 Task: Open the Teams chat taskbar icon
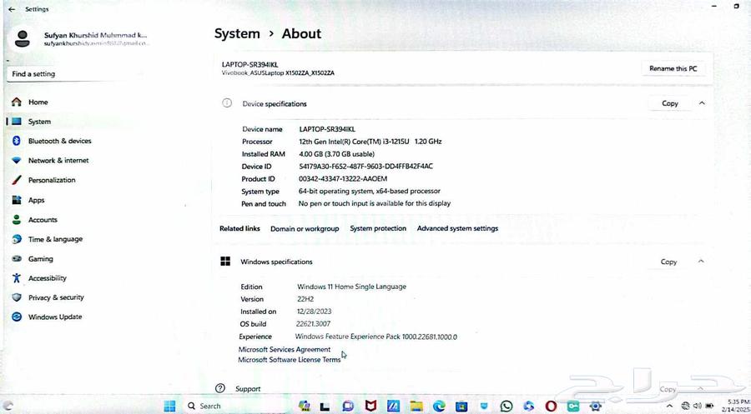(x=348, y=406)
